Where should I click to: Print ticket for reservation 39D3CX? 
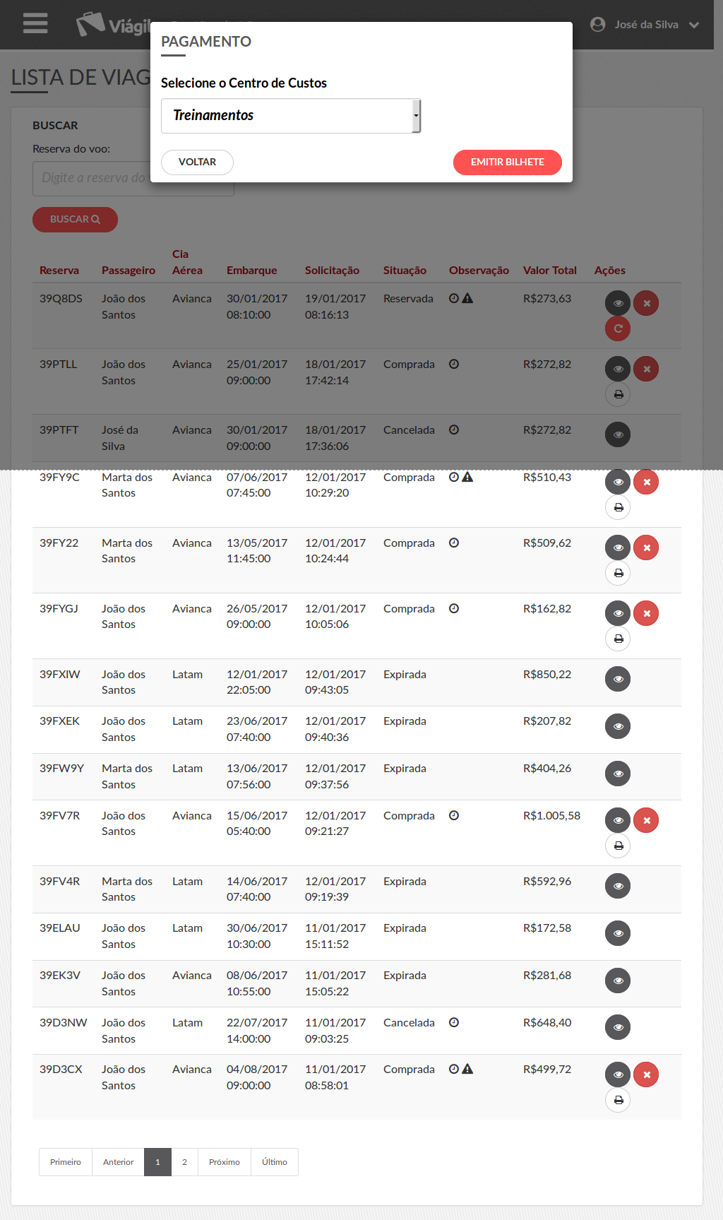pyautogui.click(x=618, y=1100)
